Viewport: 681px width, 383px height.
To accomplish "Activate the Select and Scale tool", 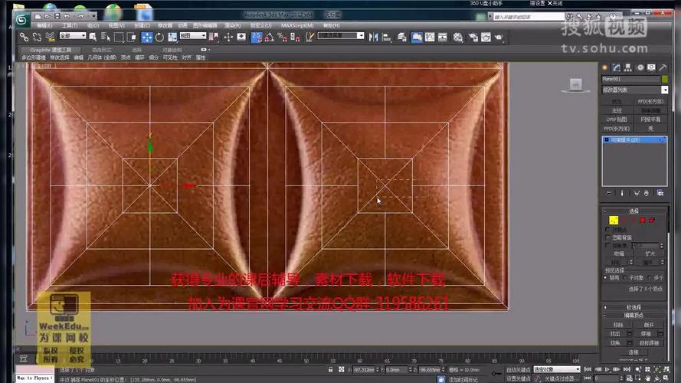I will [x=172, y=38].
